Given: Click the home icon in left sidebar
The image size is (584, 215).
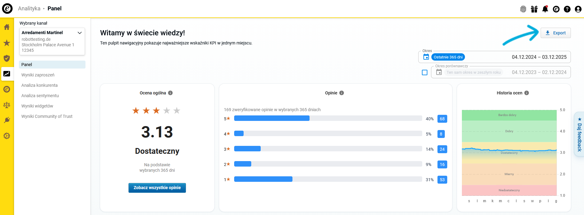Looking at the screenshot, I should click(x=7, y=27).
